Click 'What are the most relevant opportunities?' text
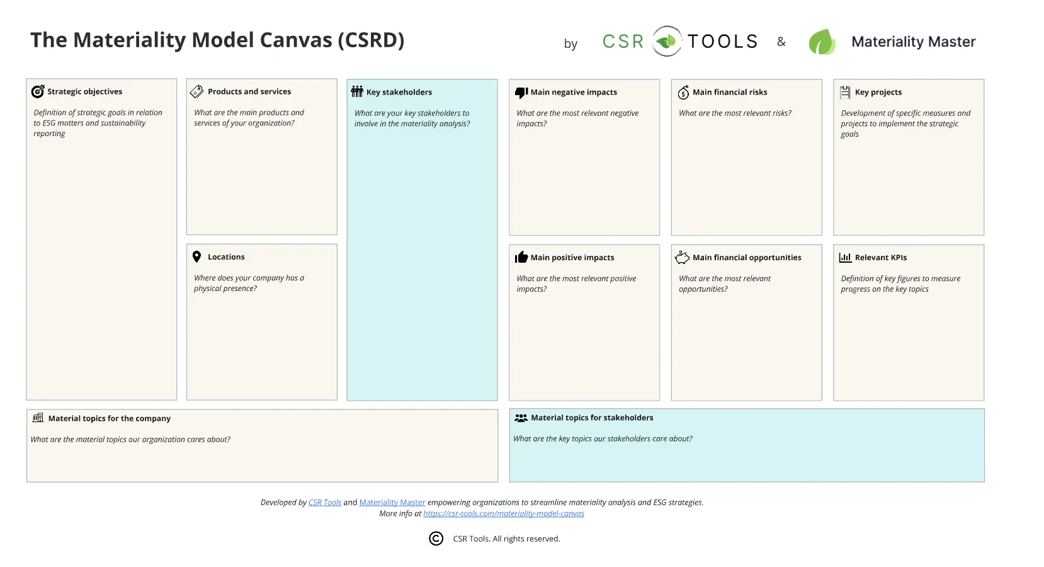Viewport: 1044px width, 567px height. click(x=724, y=283)
